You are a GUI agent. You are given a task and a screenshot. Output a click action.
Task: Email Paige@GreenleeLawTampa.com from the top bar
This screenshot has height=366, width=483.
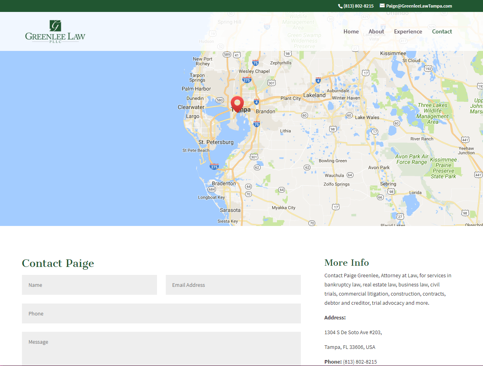click(x=419, y=6)
